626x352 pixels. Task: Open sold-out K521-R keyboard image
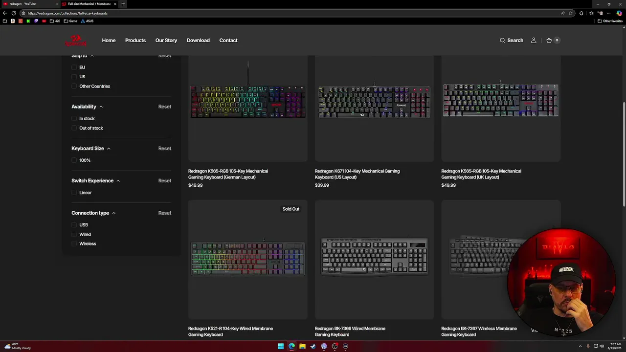pos(248,259)
